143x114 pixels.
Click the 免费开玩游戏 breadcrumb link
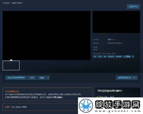[x=17, y=3]
